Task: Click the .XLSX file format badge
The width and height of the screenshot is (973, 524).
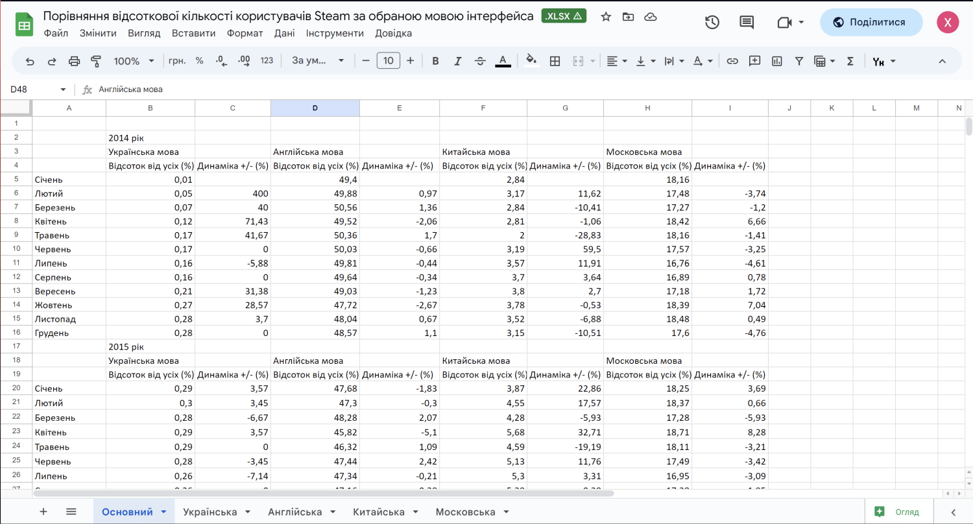Action: point(564,16)
